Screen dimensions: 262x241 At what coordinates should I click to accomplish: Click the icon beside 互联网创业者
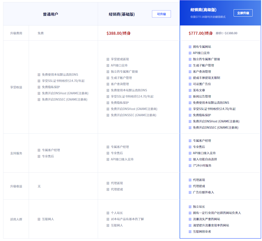190,232
